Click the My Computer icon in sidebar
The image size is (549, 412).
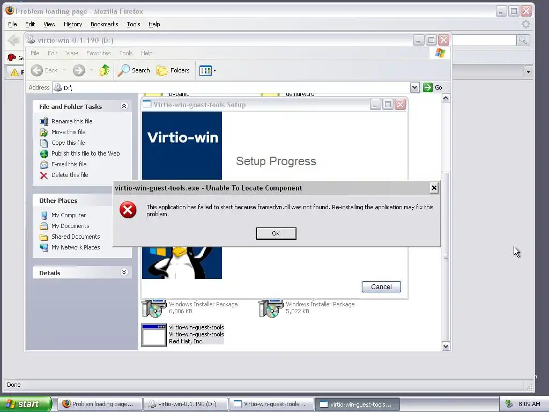[44, 216]
